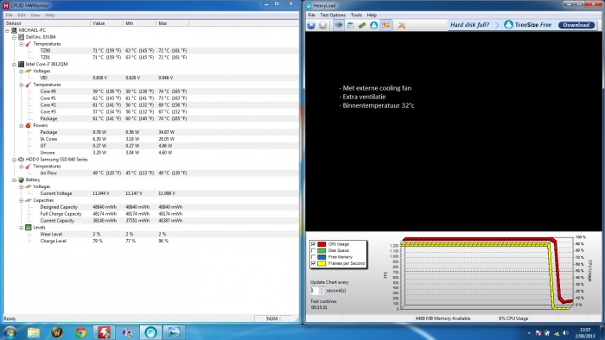Launch World of Warcraft from the taskbar icon
605x340 pixels.
(x=57, y=332)
